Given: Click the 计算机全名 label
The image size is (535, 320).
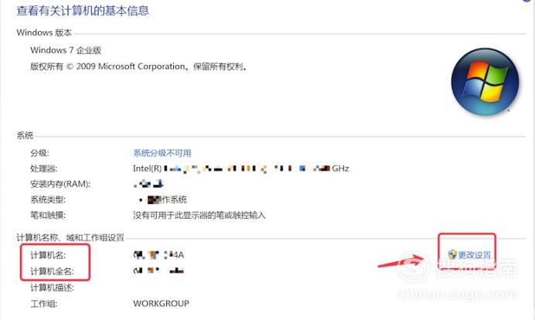Looking at the screenshot, I should pos(53,271).
